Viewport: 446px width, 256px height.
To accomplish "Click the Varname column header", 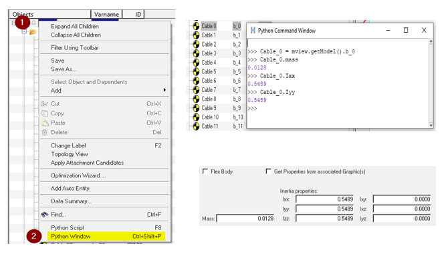I will (107, 14).
